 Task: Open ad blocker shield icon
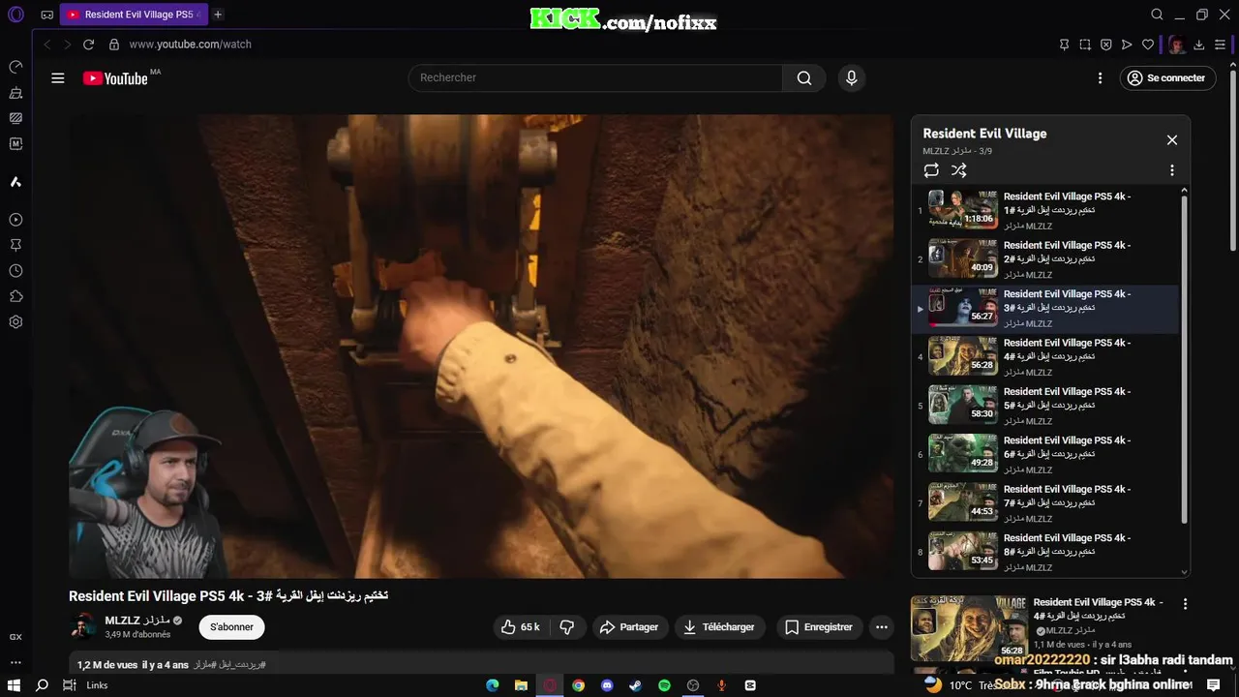coord(1106,45)
